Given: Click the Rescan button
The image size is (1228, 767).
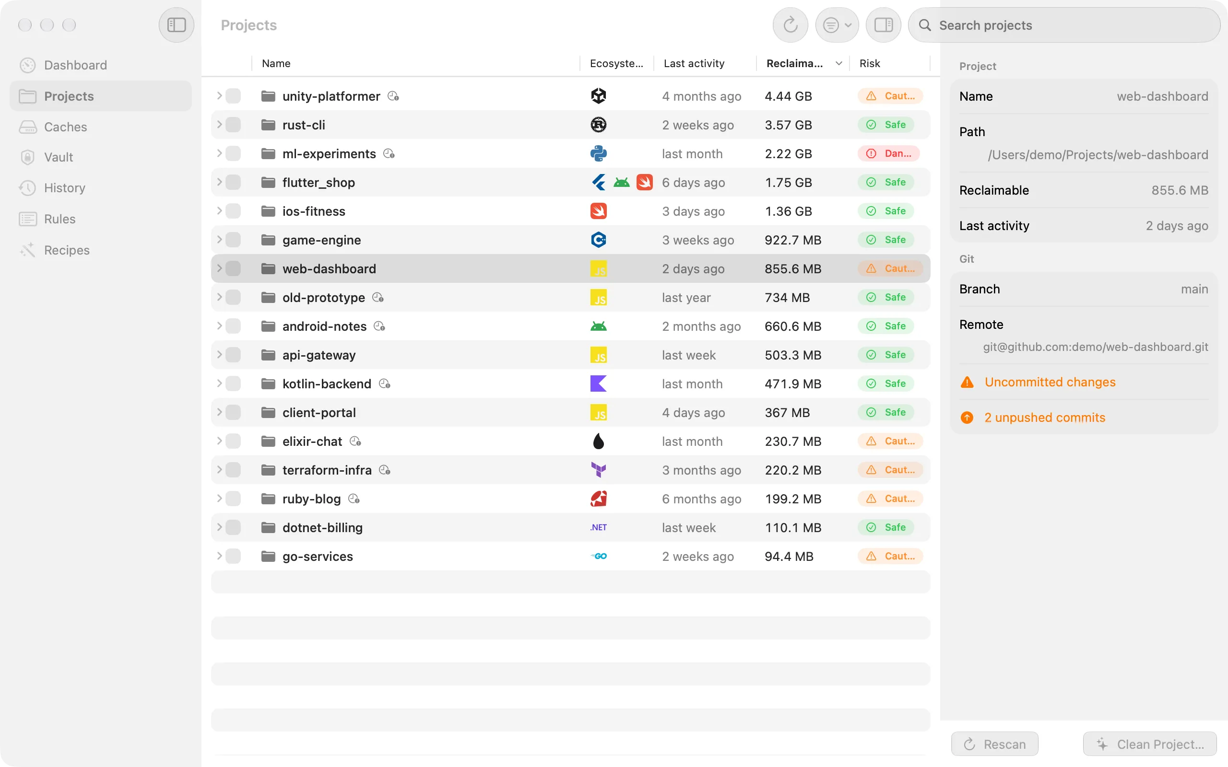Looking at the screenshot, I should (x=994, y=744).
